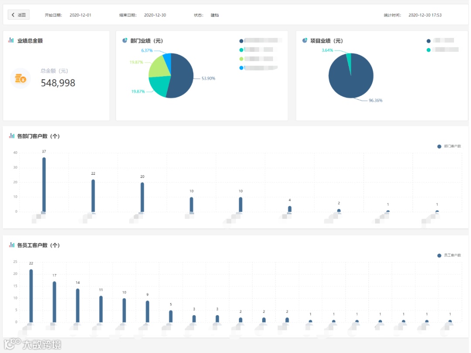Click the 96.36% percentage label
Viewport: 471px width, 353px height.
point(375,100)
